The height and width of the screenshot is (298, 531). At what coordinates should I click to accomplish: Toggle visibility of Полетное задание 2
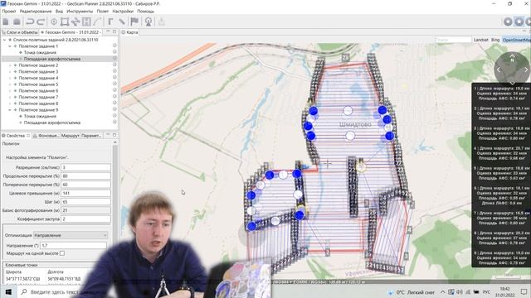coord(114,65)
